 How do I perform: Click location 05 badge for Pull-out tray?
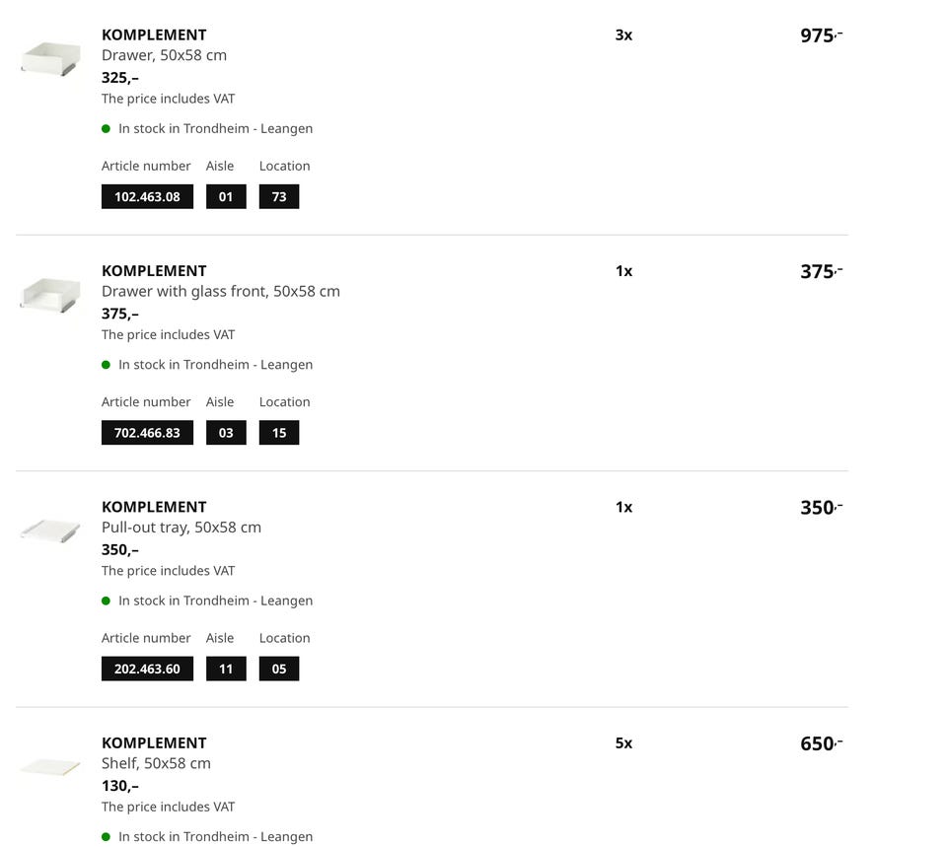pyautogui.click(x=279, y=669)
